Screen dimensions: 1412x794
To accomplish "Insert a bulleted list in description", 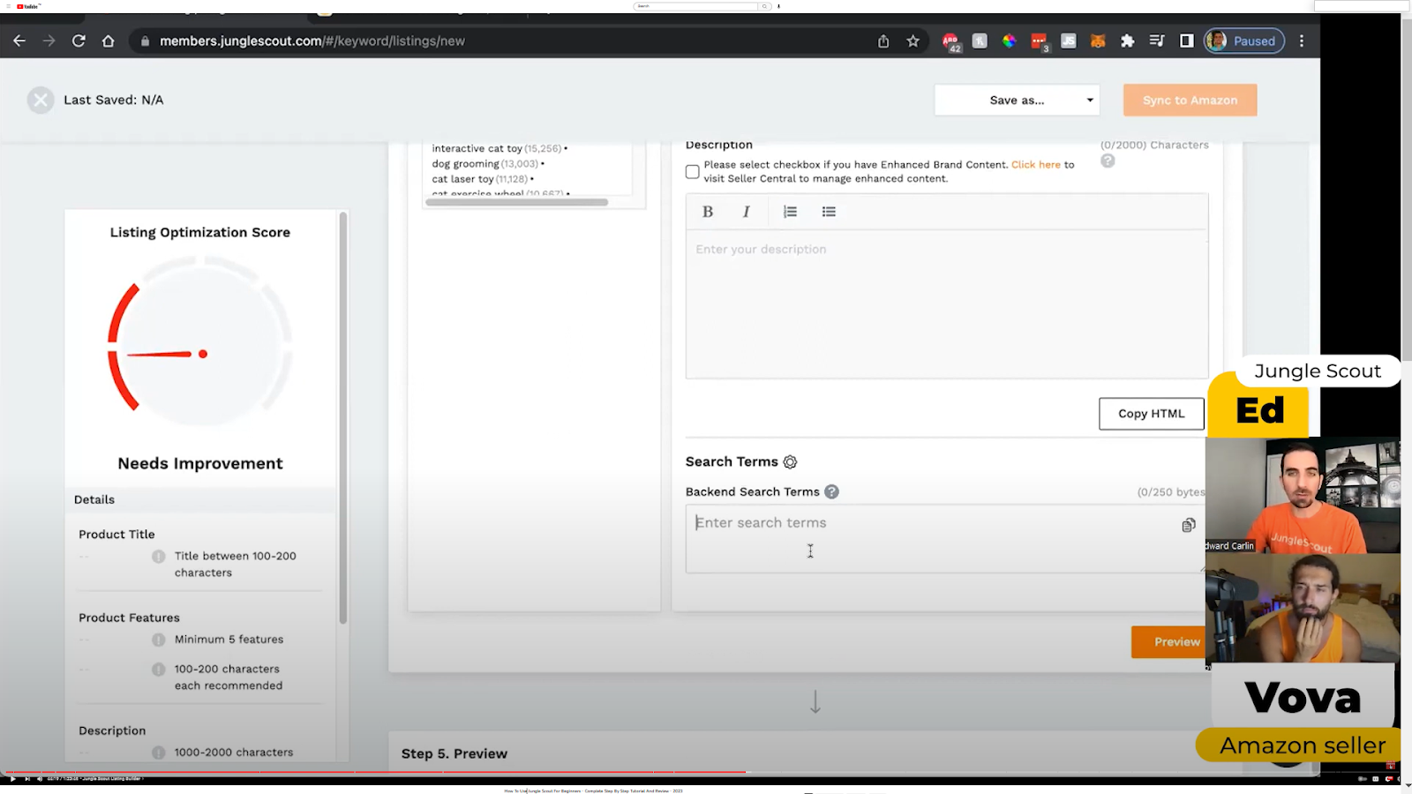I will click(x=829, y=212).
